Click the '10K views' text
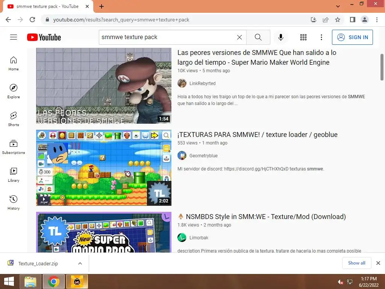This screenshot has width=385, height=289. tap(188, 70)
